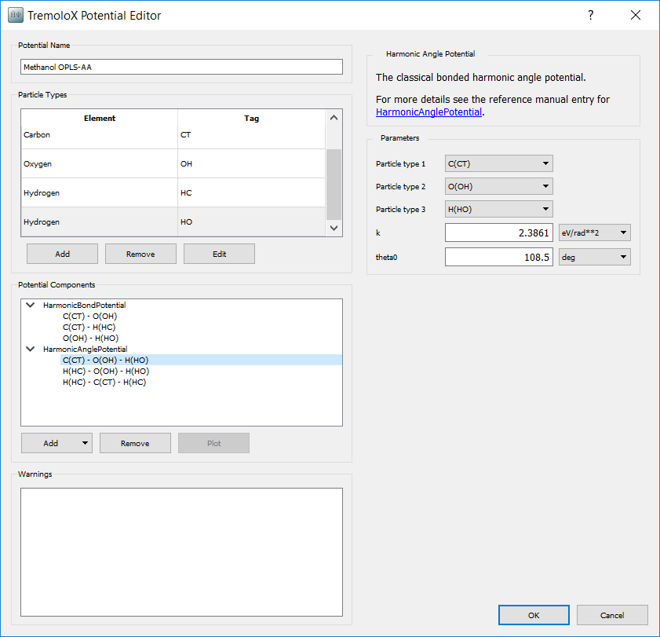Open the Particle type 3 dropdown
The height and width of the screenshot is (637, 660).
tap(499, 209)
